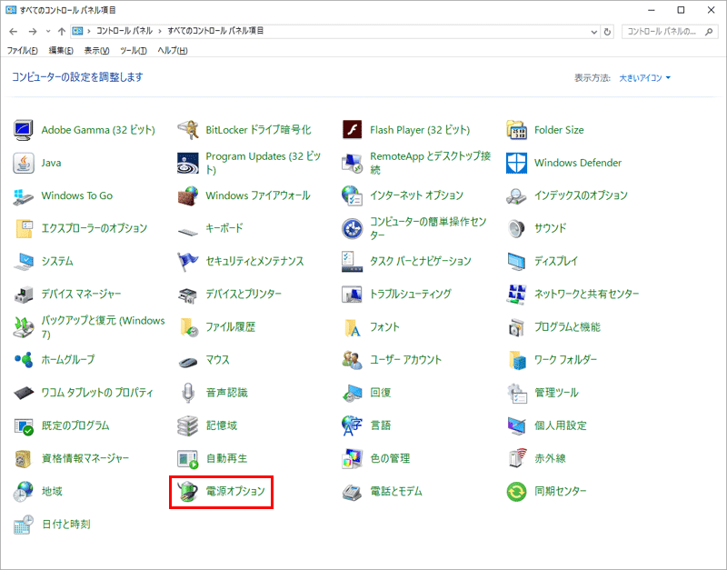Open the 個人用設定 link

[x=561, y=425]
